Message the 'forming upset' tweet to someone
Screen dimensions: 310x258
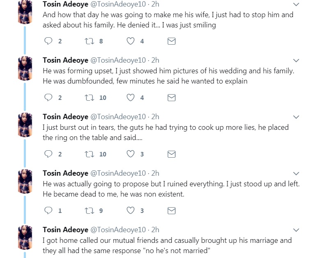(172, 97)
